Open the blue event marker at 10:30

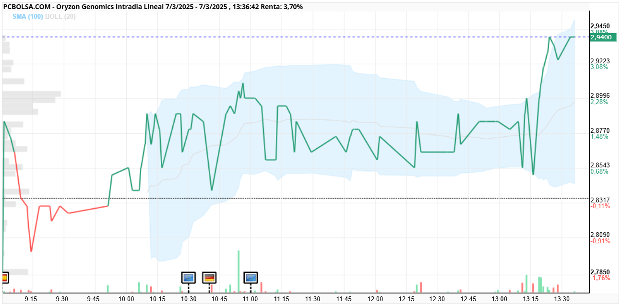(x=189, y=277)
